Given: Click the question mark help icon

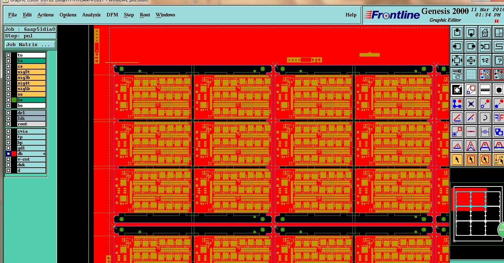Looking at the screenshot, I should pyautogui.click(x=499, y=60).
